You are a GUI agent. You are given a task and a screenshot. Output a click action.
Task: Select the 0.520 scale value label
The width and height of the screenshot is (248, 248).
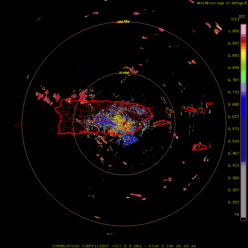pyautogui.click(x=233, y=141)
